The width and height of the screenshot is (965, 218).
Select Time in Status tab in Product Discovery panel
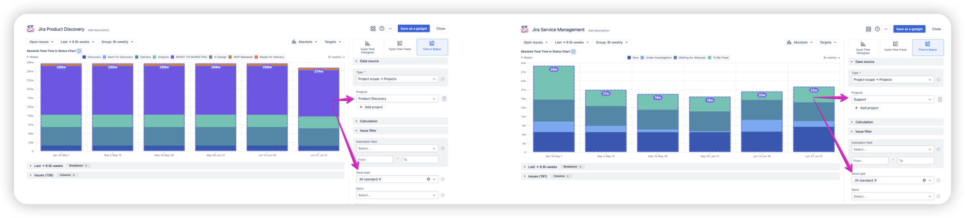coord(432,47)
